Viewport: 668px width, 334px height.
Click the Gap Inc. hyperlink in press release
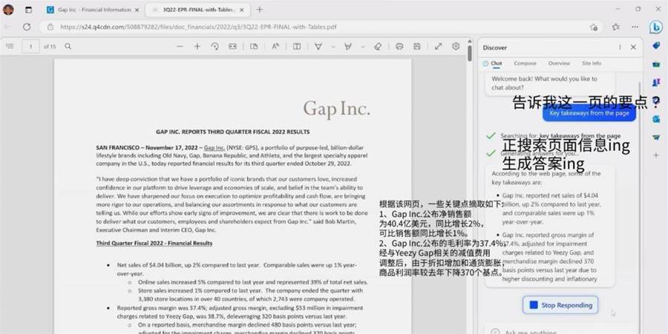tap(215, 148)
